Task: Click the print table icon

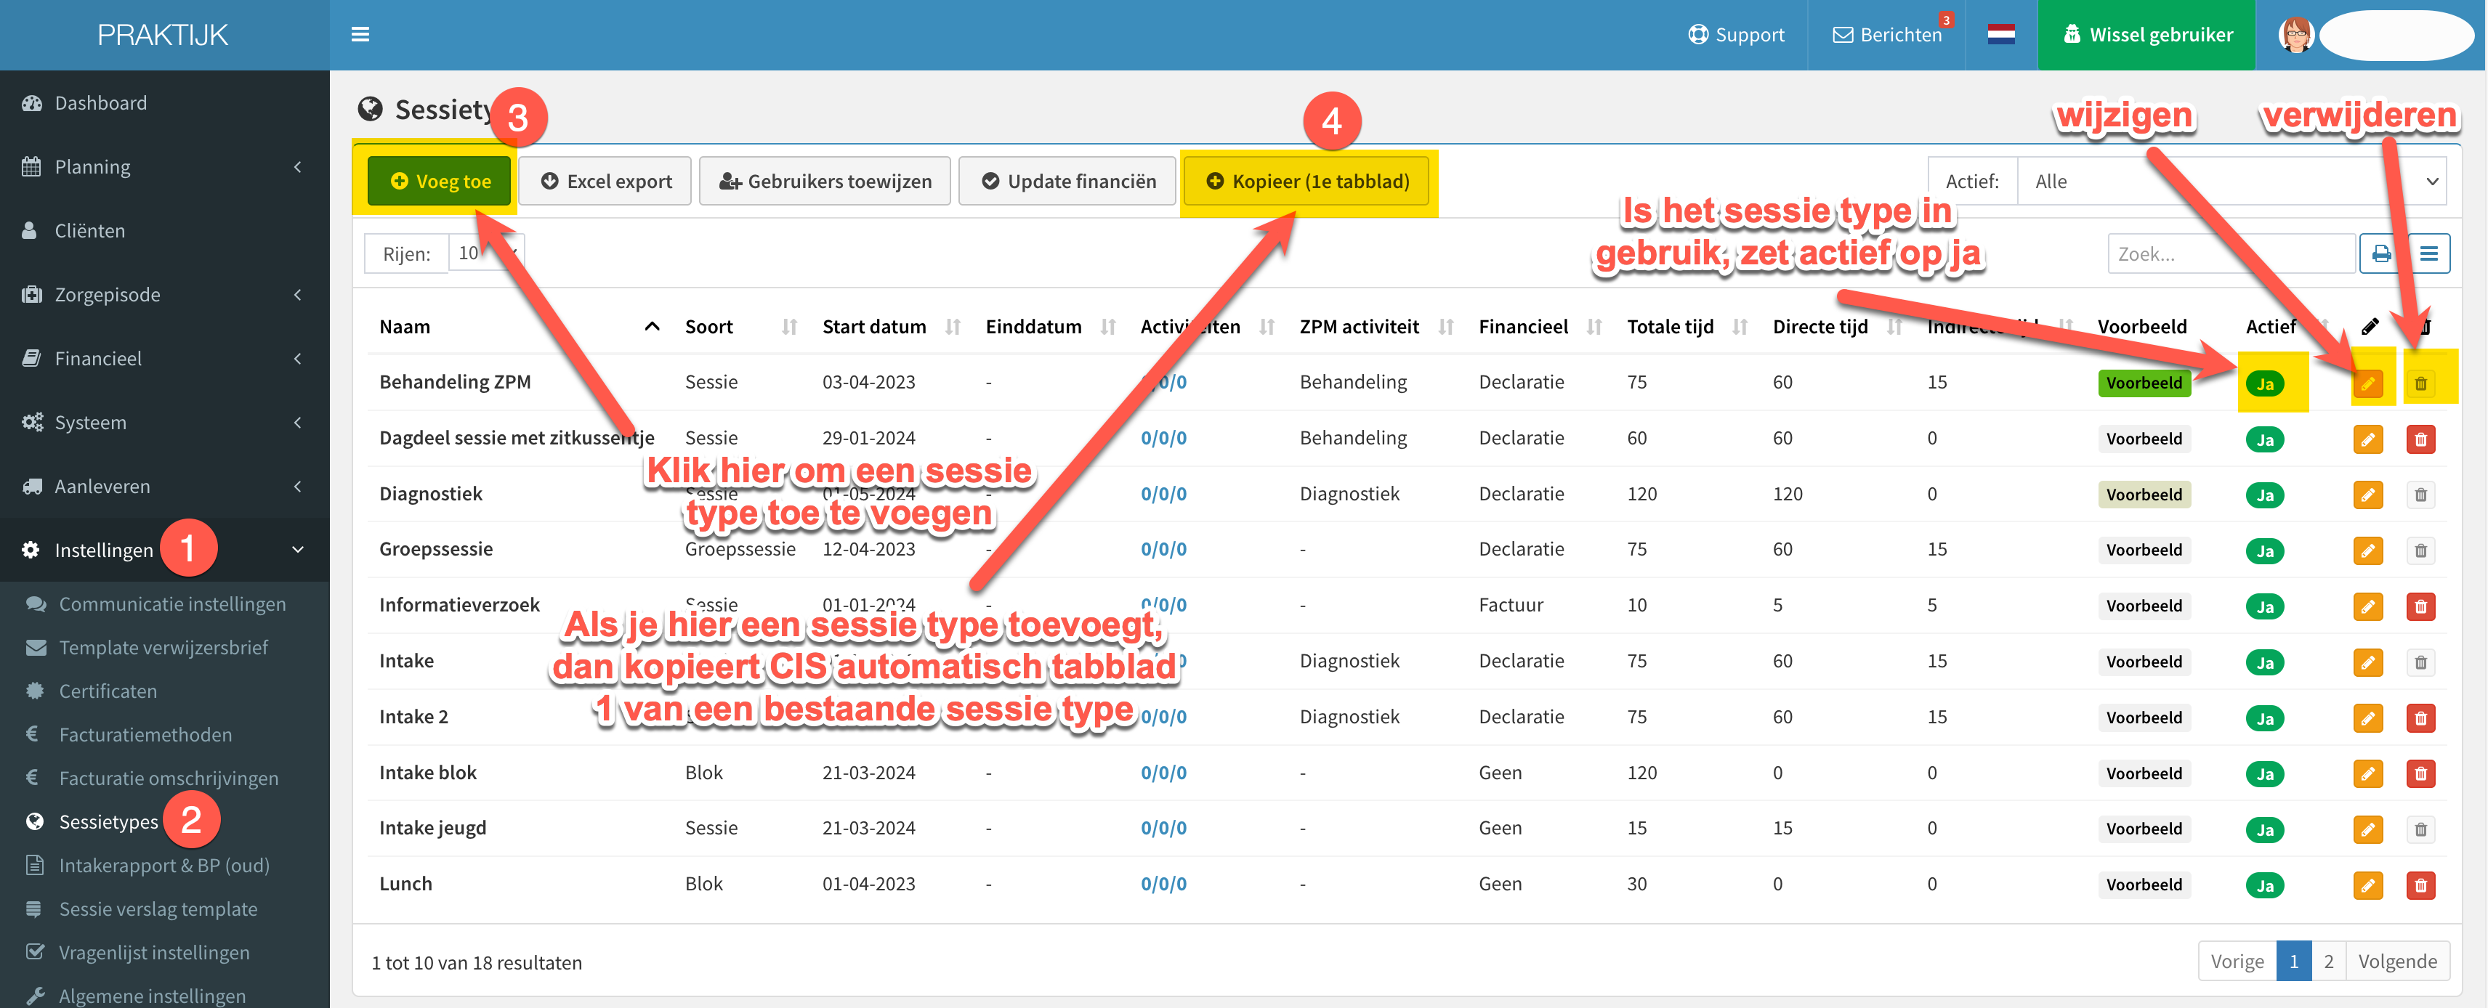Action: pyautogui.click(x=2382, y=253)
